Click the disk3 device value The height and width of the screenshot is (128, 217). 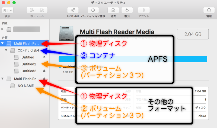tap(202, 116)
